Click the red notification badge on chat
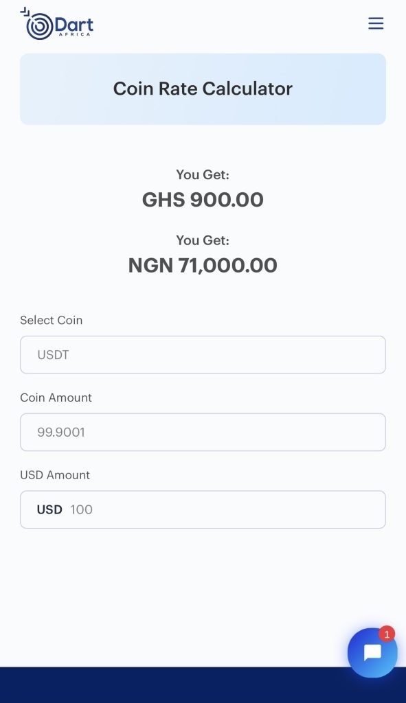This screenshot has width=406, height=703. (386, 634)
